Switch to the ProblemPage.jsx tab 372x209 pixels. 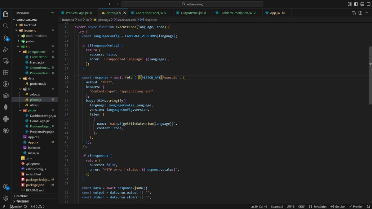point(78,13)
